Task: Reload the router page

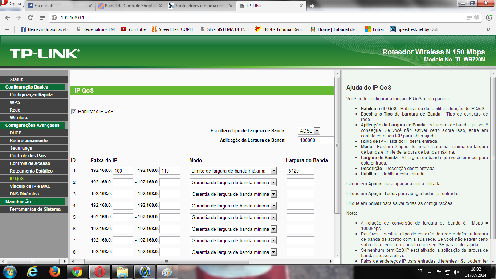Action: coord(30,17)
